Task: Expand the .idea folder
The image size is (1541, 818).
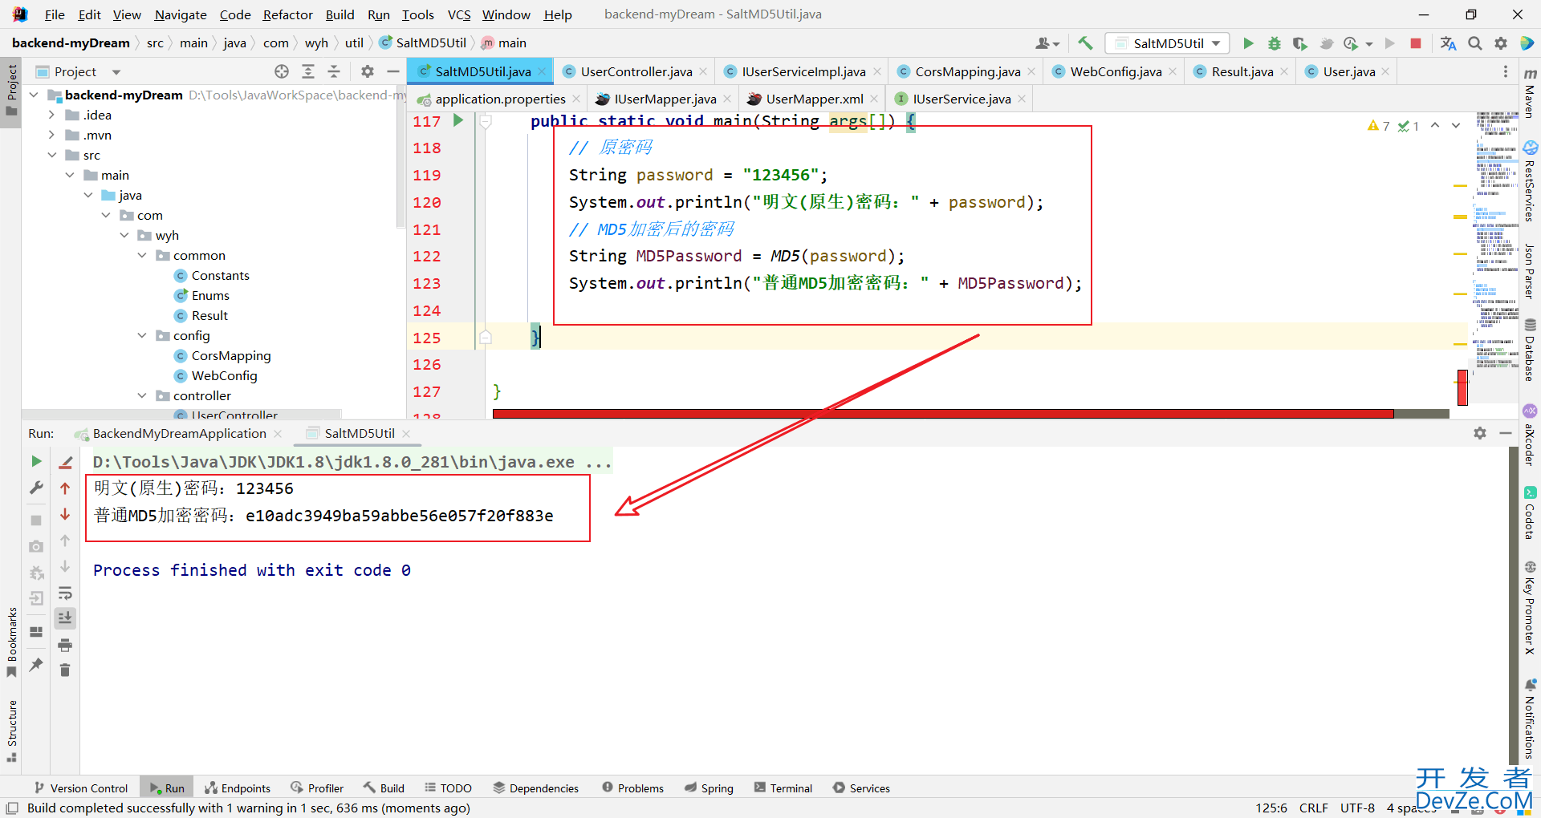Action: (x=51, y=115)
